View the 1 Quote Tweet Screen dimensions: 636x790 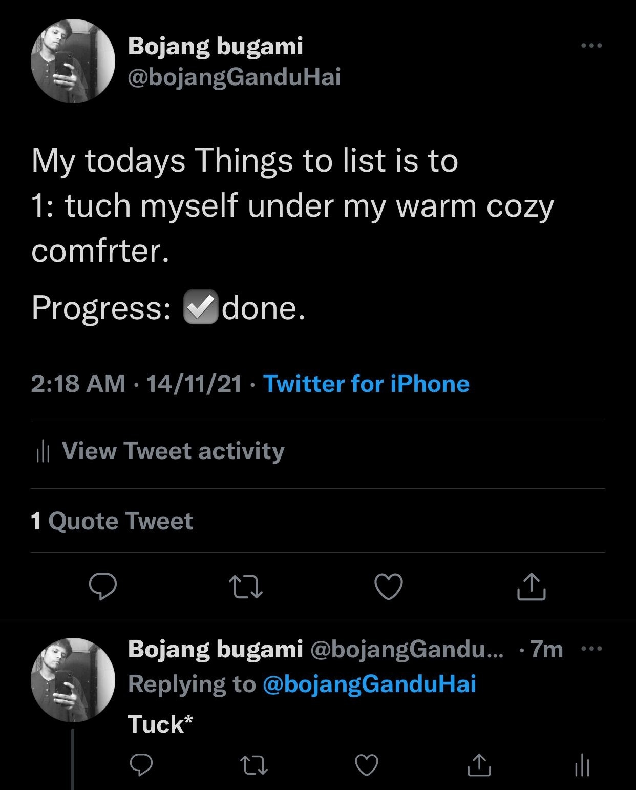click(112, 521)
